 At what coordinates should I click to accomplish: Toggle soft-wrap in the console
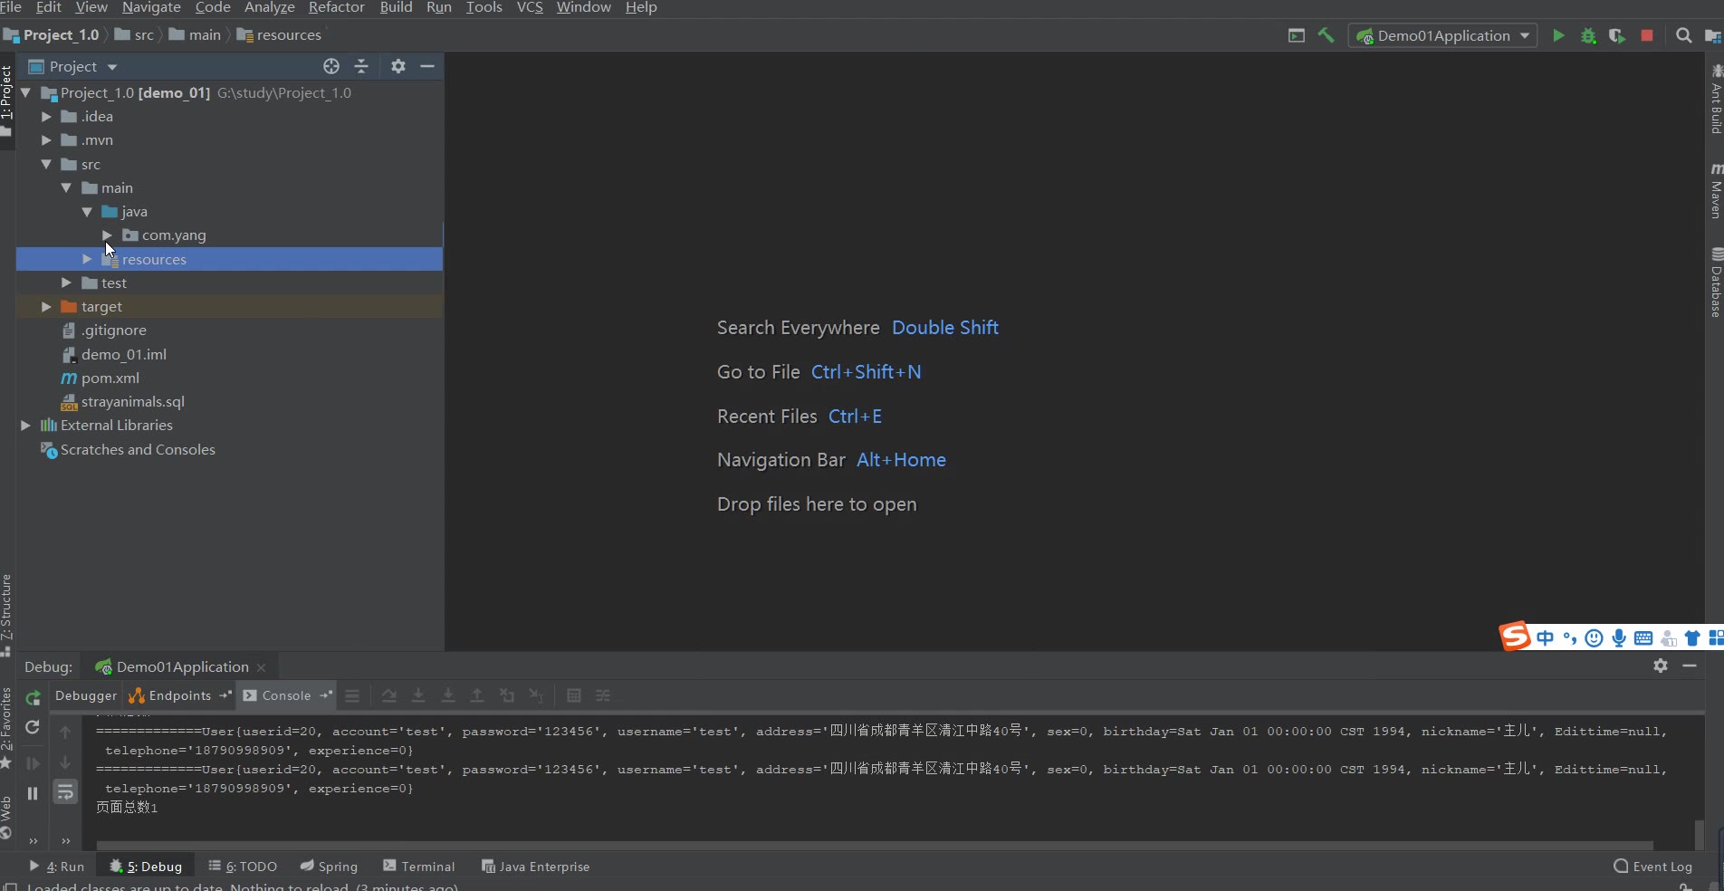point(65,793)
